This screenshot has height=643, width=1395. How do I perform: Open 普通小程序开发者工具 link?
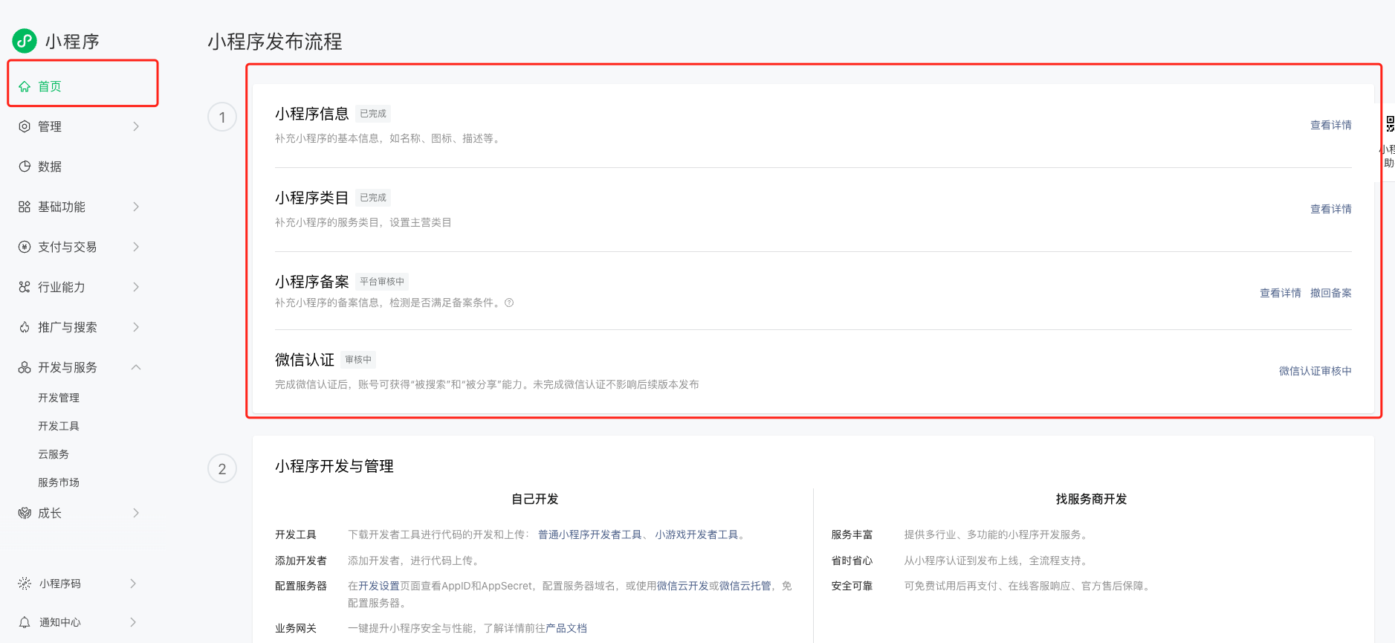[589, 534]
